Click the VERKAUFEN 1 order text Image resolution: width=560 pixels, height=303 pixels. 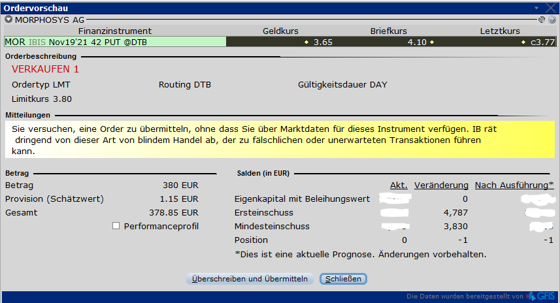coord(45,69)
